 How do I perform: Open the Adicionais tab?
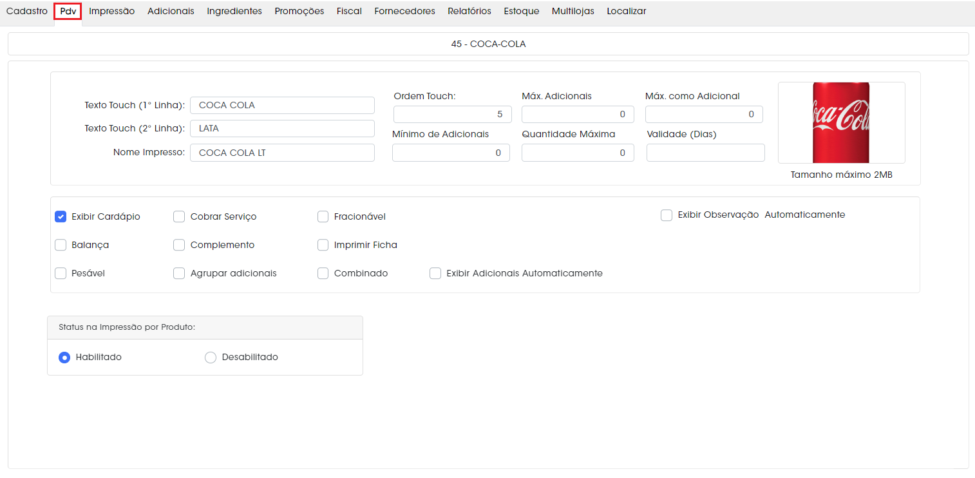171,11
